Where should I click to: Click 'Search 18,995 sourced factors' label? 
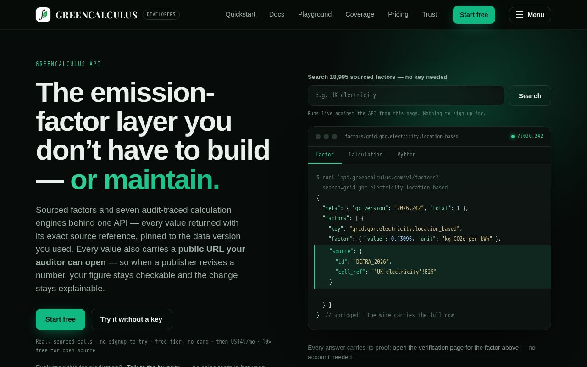coord(377,77)
